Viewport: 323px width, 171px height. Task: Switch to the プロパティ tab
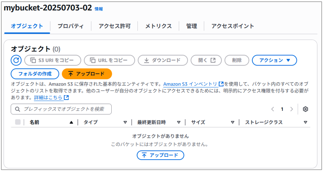[71, 26]
